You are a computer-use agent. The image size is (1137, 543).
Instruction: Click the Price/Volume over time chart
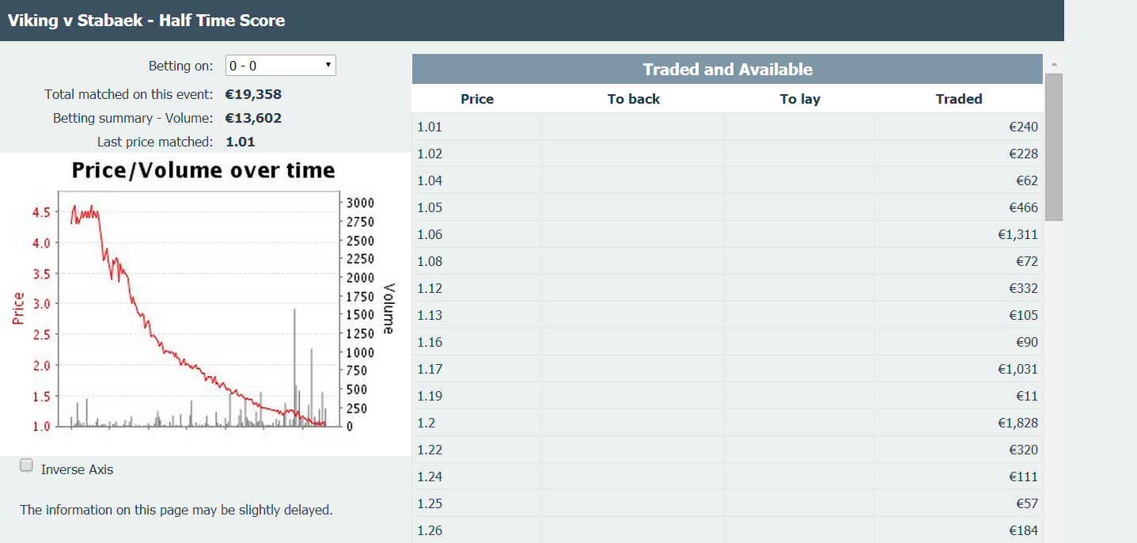click(x=204, y=304)
